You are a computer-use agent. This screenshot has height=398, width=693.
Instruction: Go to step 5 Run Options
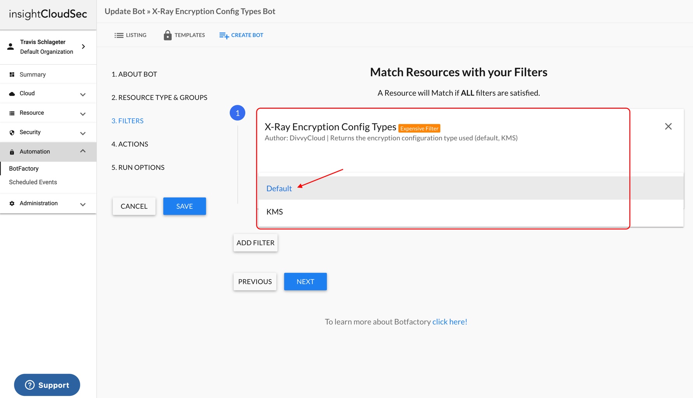pyautogui.click(x=138, y=168)
